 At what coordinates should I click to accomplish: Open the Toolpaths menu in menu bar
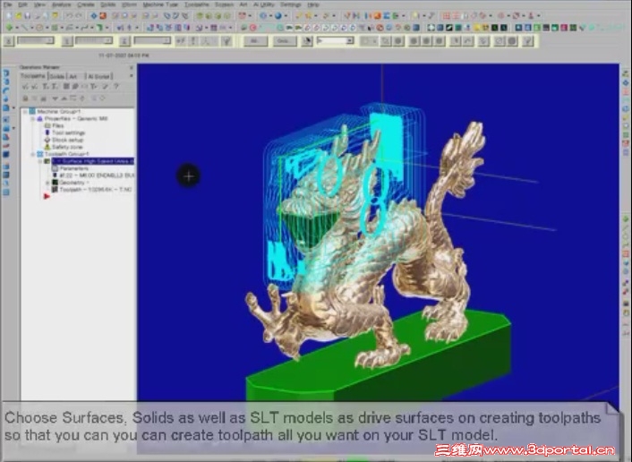pos(197,4)
